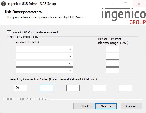Click the third connection order field
Viewport: 146px width, 113px height.
(73, 88)
